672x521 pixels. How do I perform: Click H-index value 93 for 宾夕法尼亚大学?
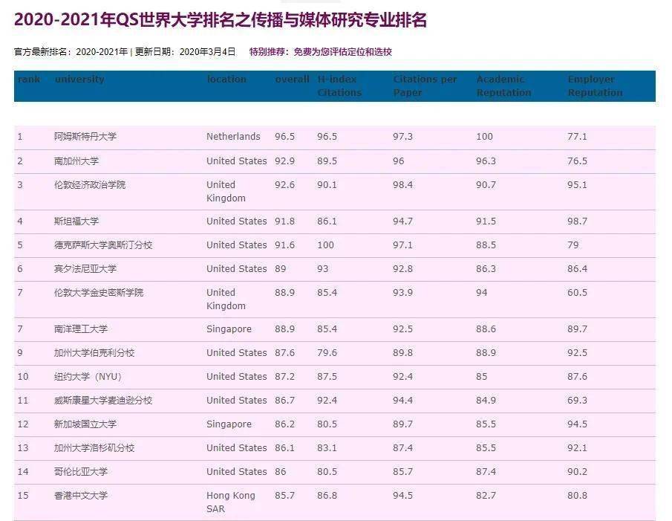(323, 269)
